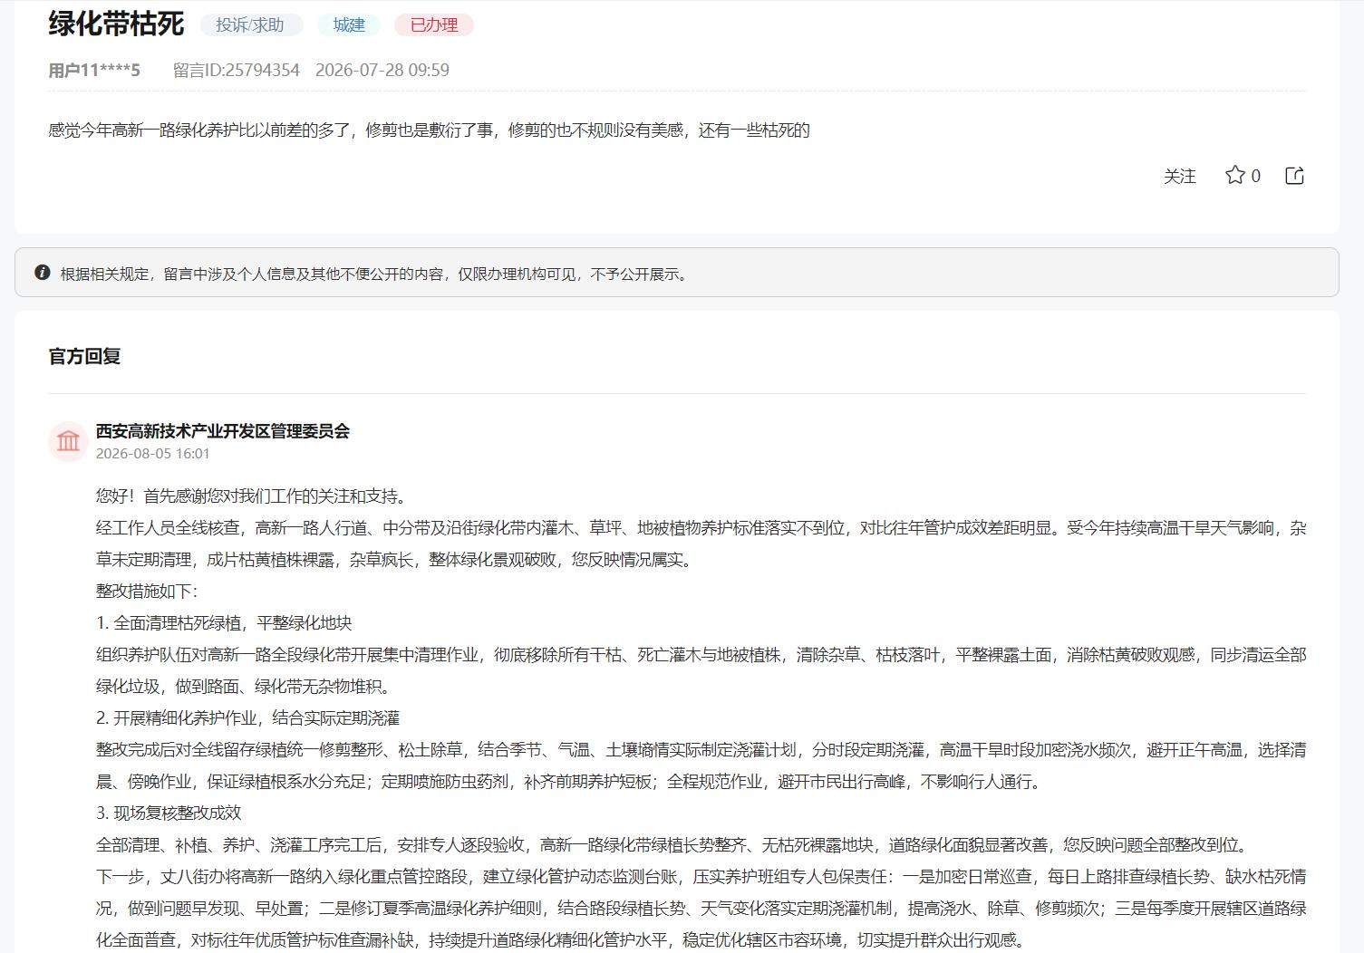Click the privacy notice starting 根据相关规定
Image resolution: width=1364 pixels, height=953 pixels.
pyautogui.click(x=376, y=274)
